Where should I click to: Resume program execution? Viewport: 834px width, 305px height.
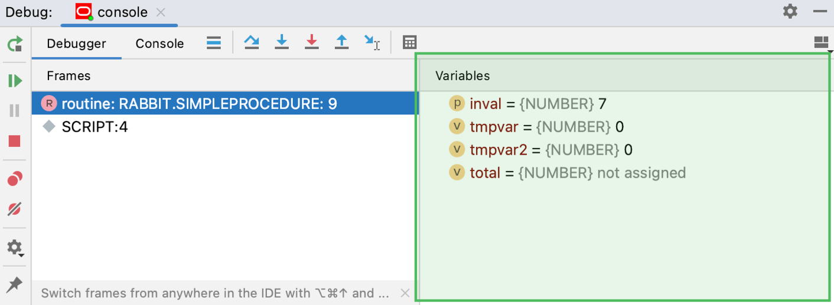click(15, 80)
